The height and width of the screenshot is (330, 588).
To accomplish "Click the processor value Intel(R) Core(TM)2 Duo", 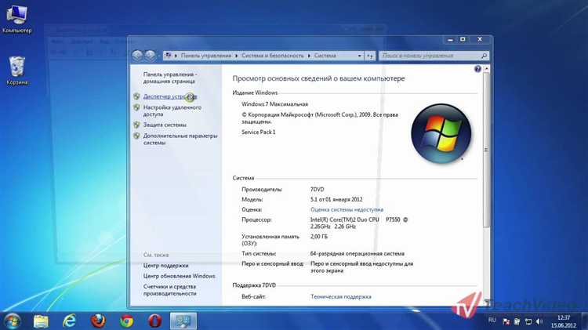I will [359, 223].
